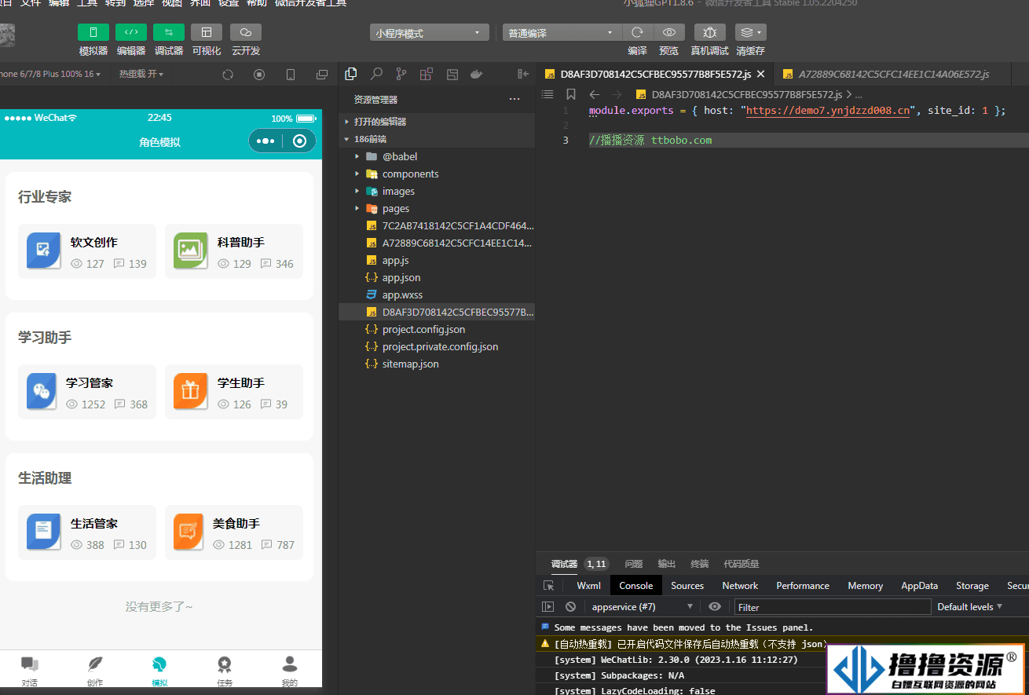Screen dimensions: 1029x695
Task: Expand the pages folder
Action: pyautogui.click(x=437, y=208)
